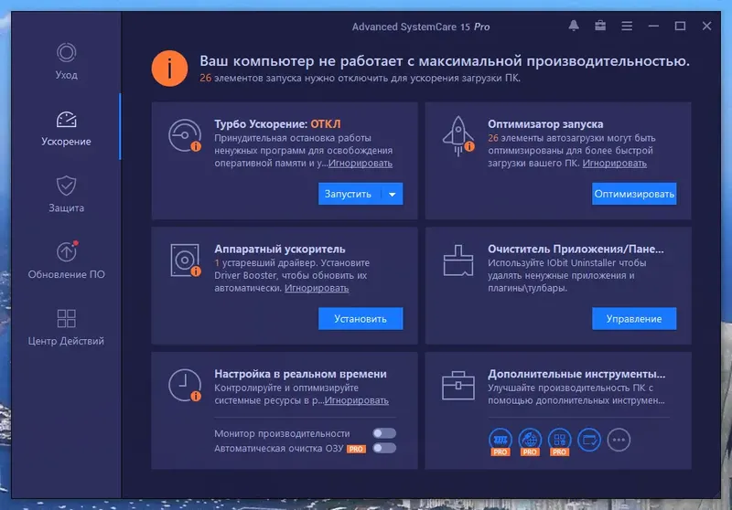The height and width of the screenshot is (510, 732).
Task: Click the Дополнительные инструменты briefcase icon
Action: [x=458, y=385]
